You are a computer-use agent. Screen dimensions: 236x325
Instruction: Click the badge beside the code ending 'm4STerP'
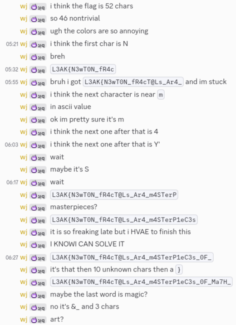(x=38, y=195)
